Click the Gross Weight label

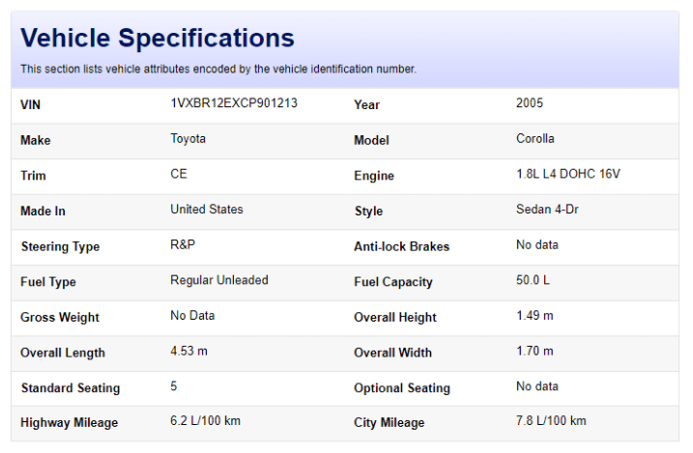click(x=60, y=317)
